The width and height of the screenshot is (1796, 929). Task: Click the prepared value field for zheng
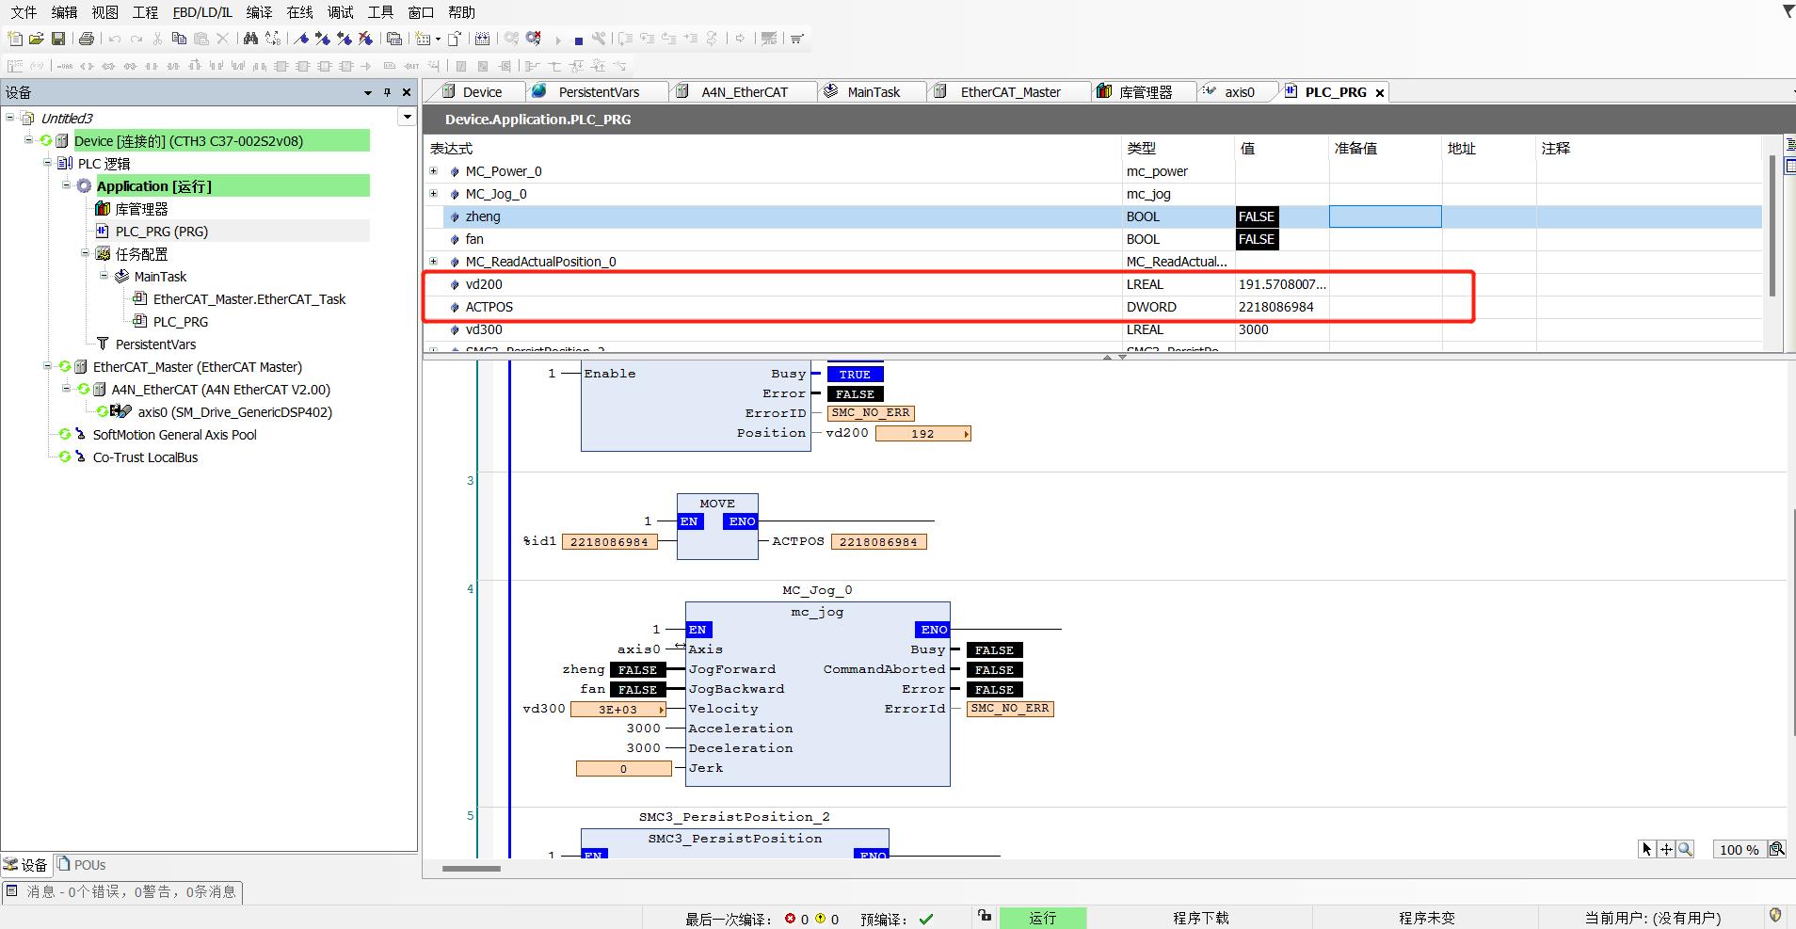point(1385,216)
